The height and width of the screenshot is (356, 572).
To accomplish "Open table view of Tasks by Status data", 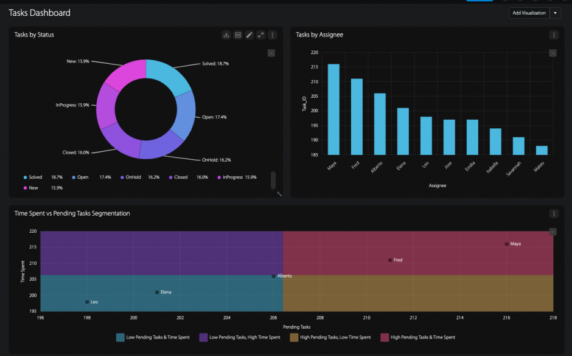I will [x=237, y=35].
